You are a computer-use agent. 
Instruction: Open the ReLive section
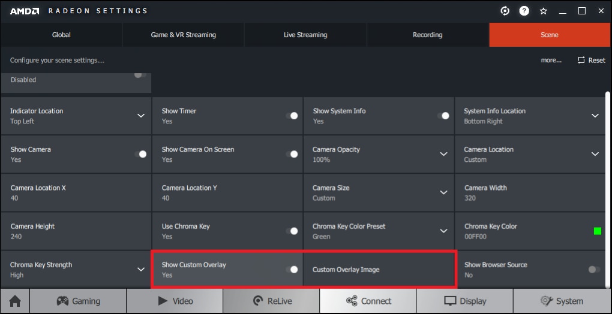coord(271,301)
